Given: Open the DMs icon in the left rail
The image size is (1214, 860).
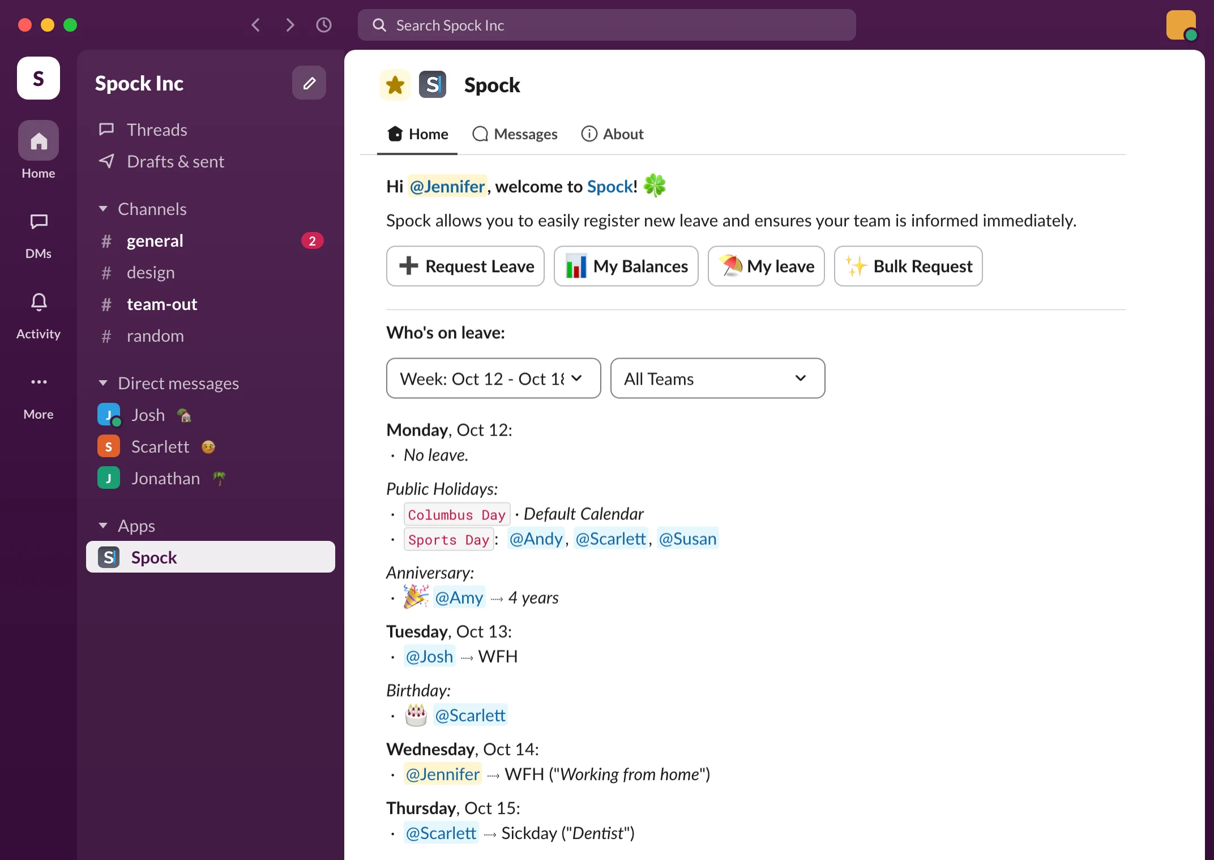Looking at the screenshot, I should [39, 221].
